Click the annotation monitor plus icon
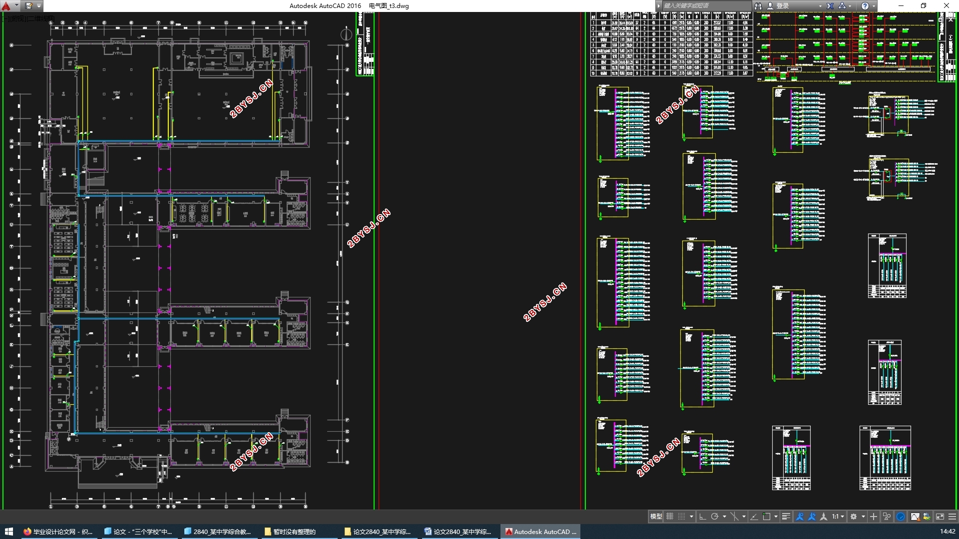This screenshot has height=539, width=959. pyautogui.click(x=874, y=517)
